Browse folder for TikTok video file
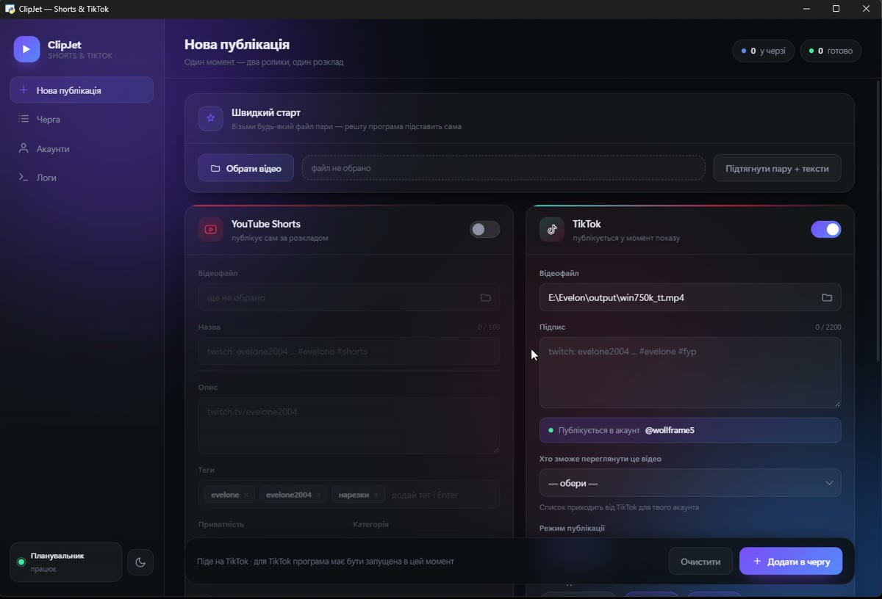 [x=827, y=298]
